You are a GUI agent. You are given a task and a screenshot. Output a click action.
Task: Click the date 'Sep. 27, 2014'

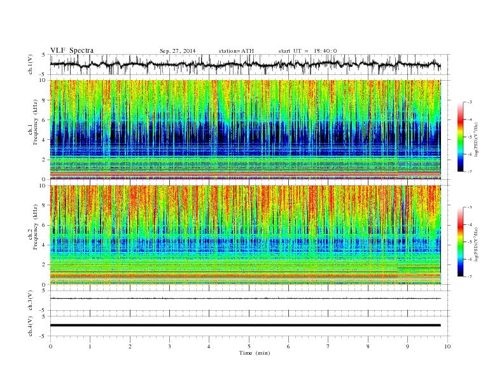[x=178, y=51]
